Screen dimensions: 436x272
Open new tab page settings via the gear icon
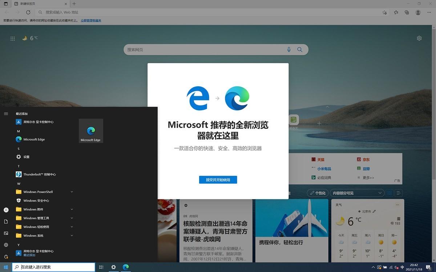tap(419, 38)
